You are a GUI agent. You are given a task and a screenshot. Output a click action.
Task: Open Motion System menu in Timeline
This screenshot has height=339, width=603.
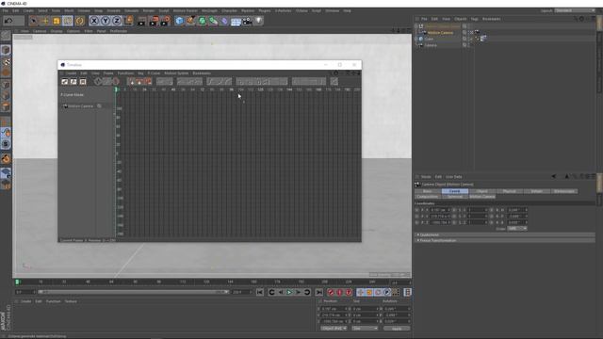176,73
